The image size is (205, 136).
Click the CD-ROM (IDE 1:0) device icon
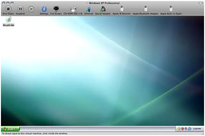pos(73,9)
